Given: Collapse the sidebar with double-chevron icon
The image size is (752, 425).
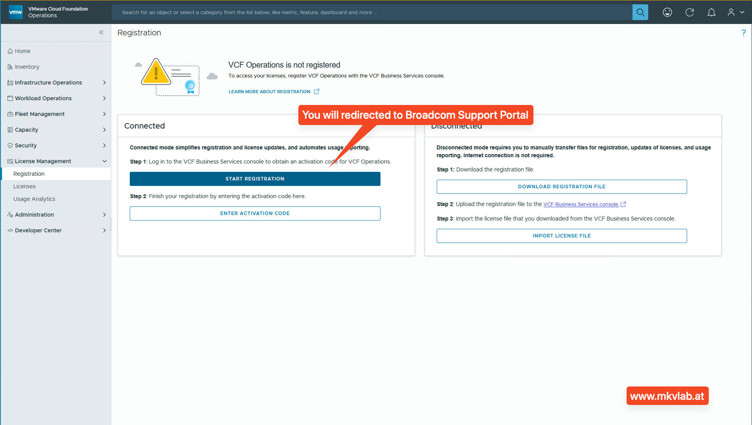Looking at the screenshot, I should pos(101,32).
